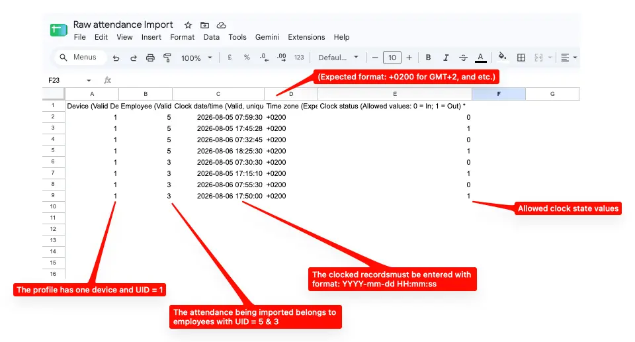Increase font size with plus button
Screen dimensions: 635x342
point(409,58)
